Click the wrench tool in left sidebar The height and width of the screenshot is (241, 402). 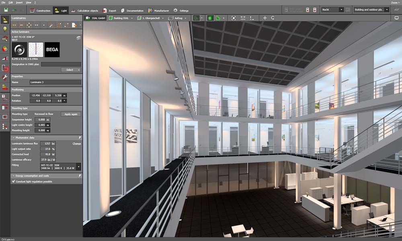[x=5, y=77]
